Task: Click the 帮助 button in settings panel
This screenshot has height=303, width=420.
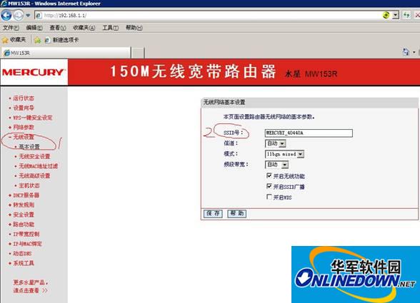Action: [x=237, y=213]
